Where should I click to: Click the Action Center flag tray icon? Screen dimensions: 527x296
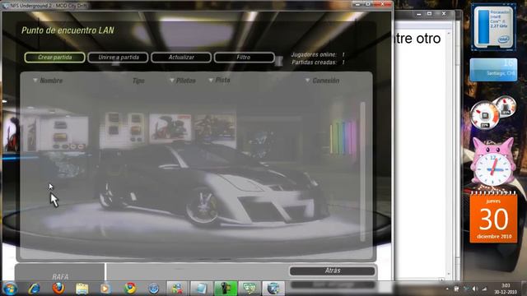point(456,289)
